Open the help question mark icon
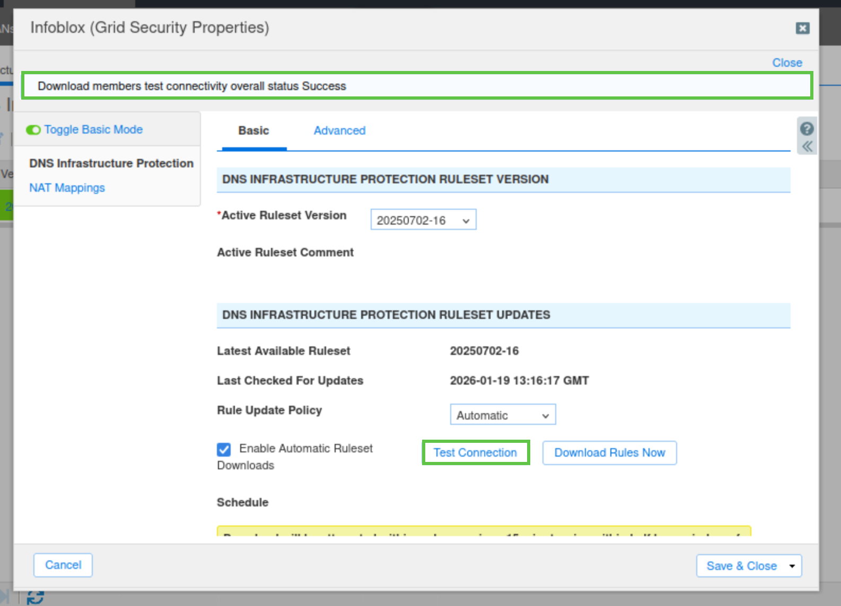Image resolution: width=841 pixels, height=606 pixels. (x=807, y=129)
